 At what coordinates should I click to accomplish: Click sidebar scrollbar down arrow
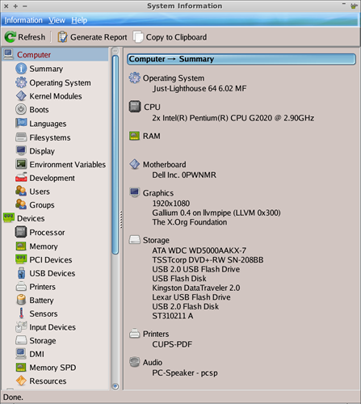[x=115, y=386]
